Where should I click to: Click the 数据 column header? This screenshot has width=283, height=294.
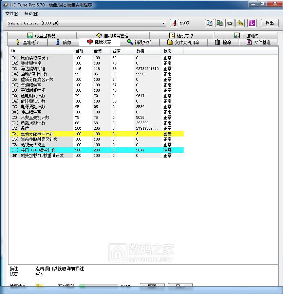148,51
